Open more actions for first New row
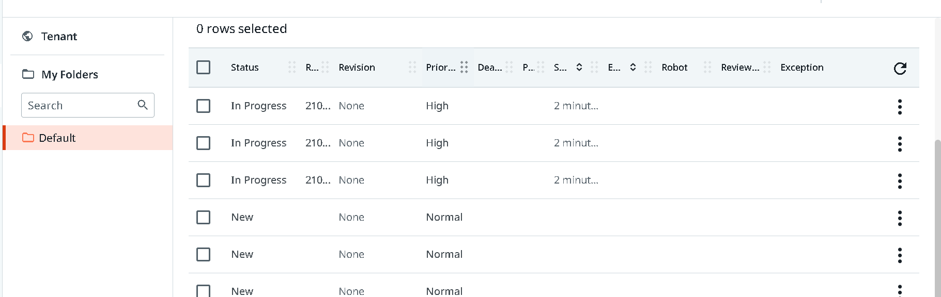The image size is (941, 297). 900,218
